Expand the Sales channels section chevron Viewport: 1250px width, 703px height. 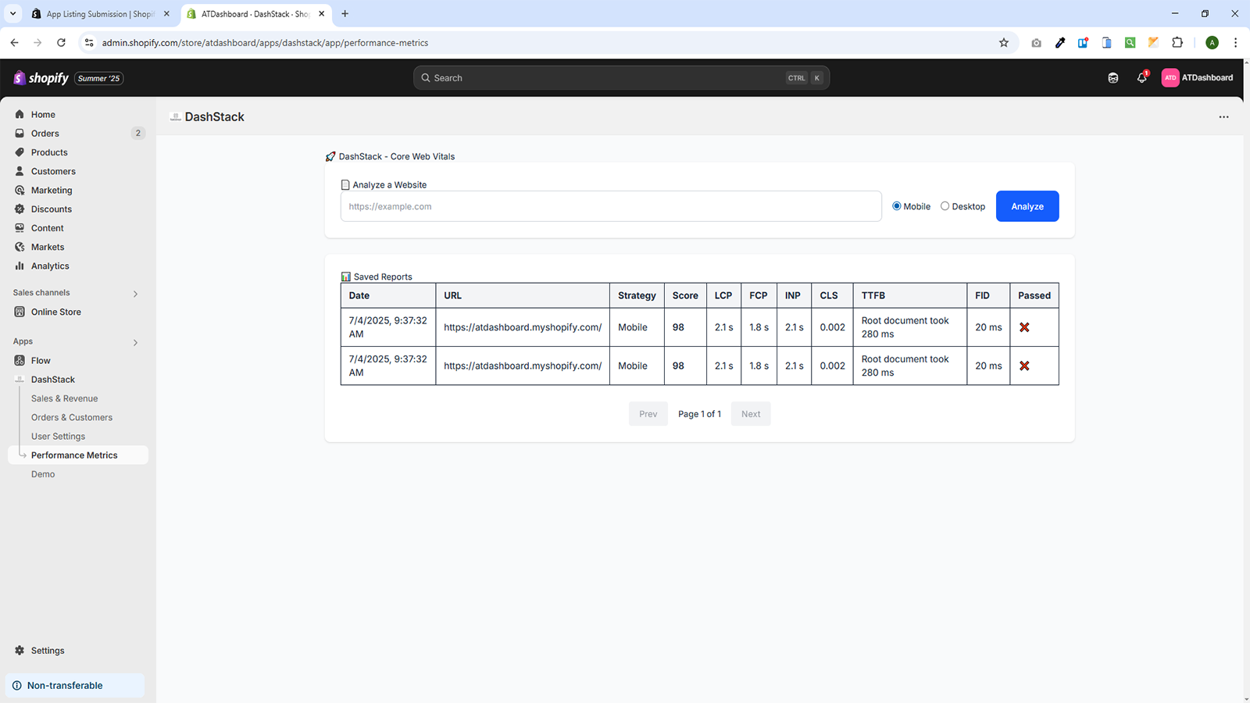[135, 294]
